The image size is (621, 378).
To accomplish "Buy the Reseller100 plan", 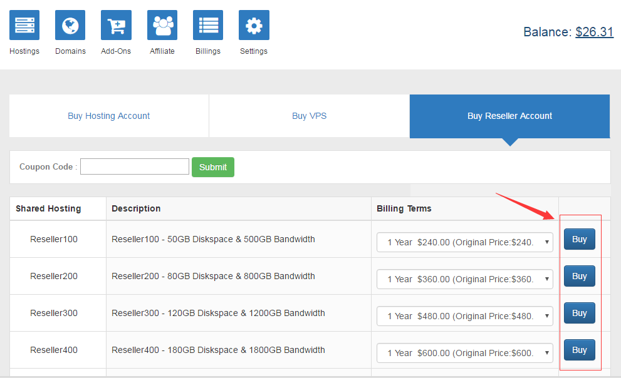I will 579,239.
